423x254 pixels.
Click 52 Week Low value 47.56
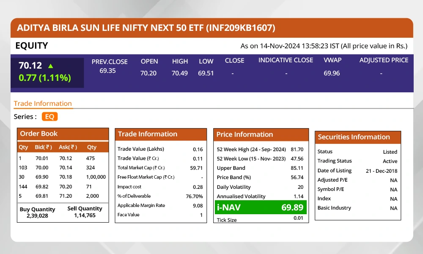[x=297, y=159]
